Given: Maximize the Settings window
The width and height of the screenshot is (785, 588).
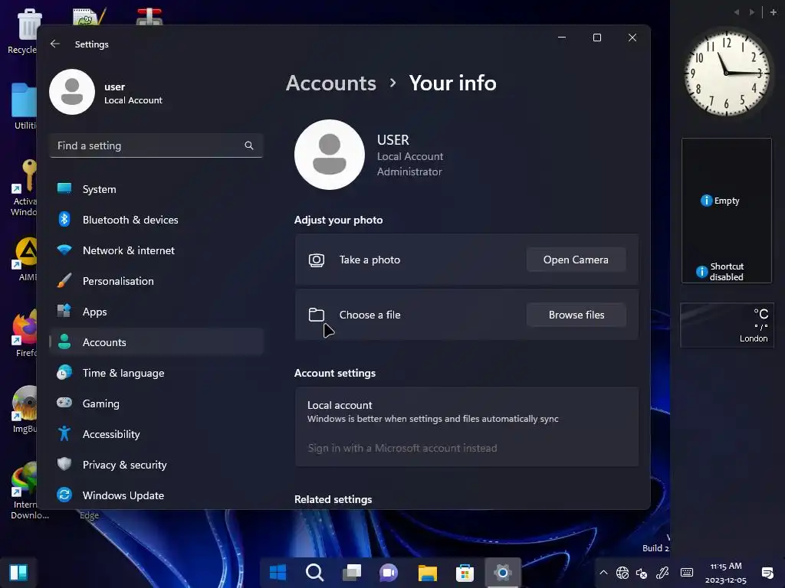Looking at the screenshot, I should coord(596,38).
